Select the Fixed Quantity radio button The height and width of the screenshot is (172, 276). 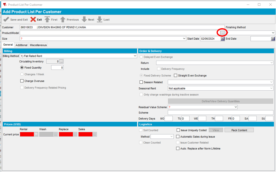(22, 68)
